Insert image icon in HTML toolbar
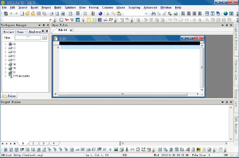Viewport: 239px width, 158px height. (x=116, y=150)
